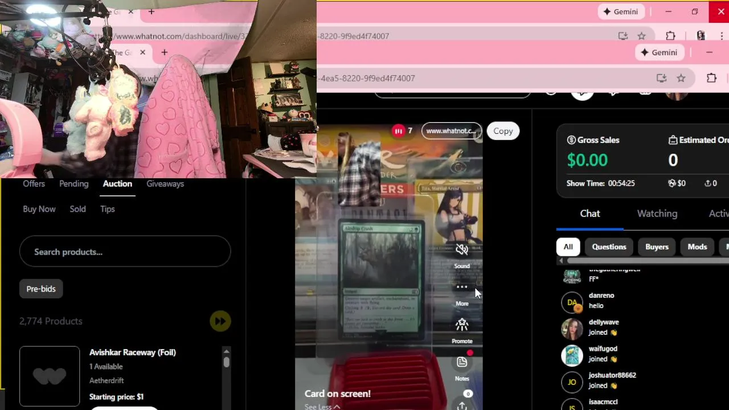Focus the Search products field
Viewport: 729px width, 410px height.
(125, 252)
